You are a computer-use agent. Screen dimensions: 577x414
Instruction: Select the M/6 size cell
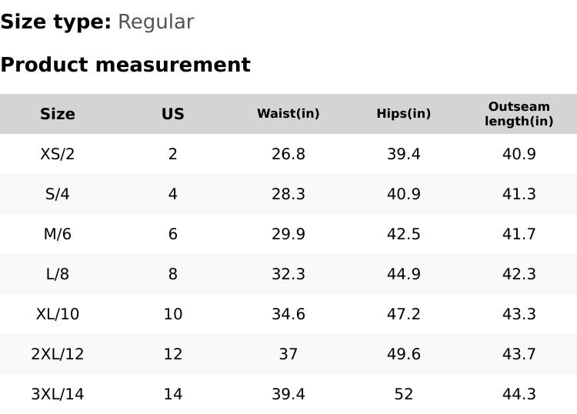(x=58, y=234)
